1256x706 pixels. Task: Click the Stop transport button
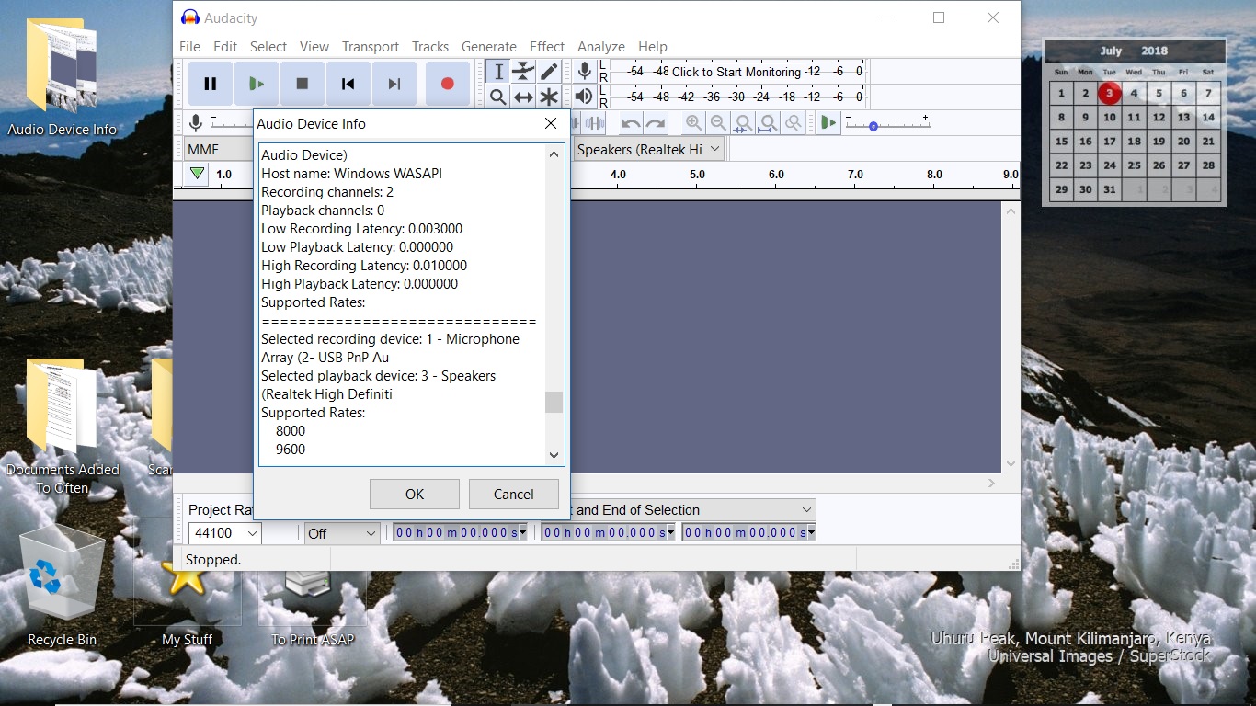303,84
